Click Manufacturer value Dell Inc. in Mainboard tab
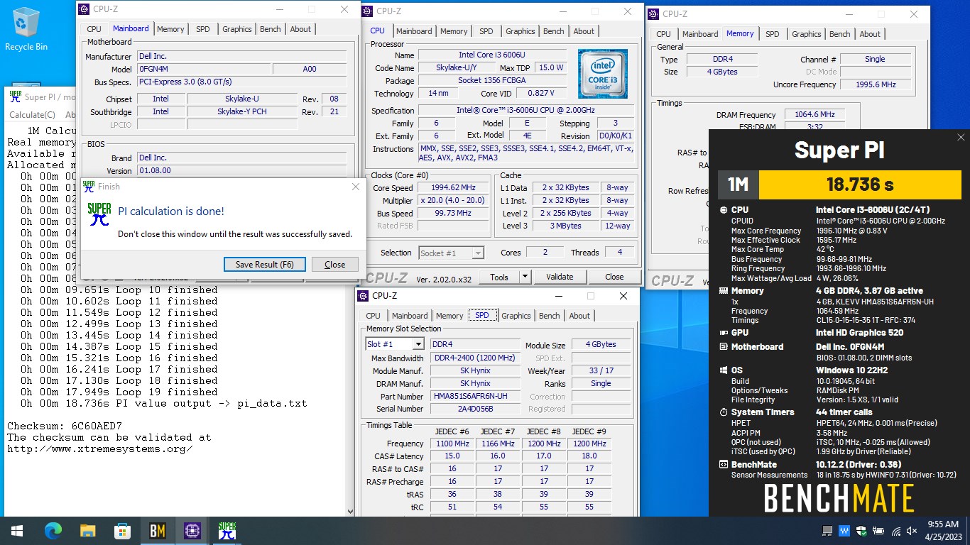Image resolution: width=970 pixels, height=545 pixels. point(242,57)
